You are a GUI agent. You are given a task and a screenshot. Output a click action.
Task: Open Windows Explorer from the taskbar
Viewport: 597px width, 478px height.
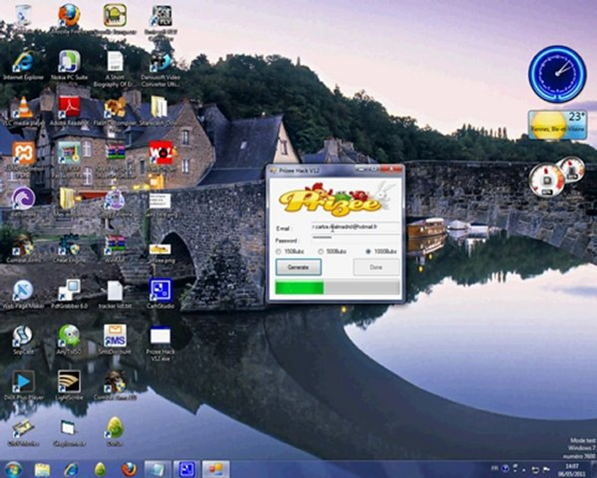pyautogui.click(x=42, y=469)
